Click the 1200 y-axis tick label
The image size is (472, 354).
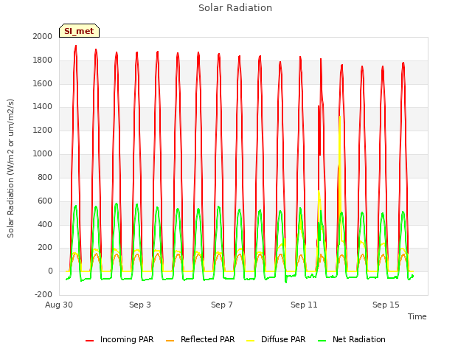(x=43, y=131)
